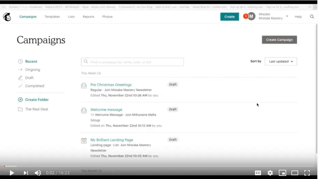Image resolution: width=318 pixels, height=179 pixels.
Task: Open The Real Deal folder
Action: (37, 109)
